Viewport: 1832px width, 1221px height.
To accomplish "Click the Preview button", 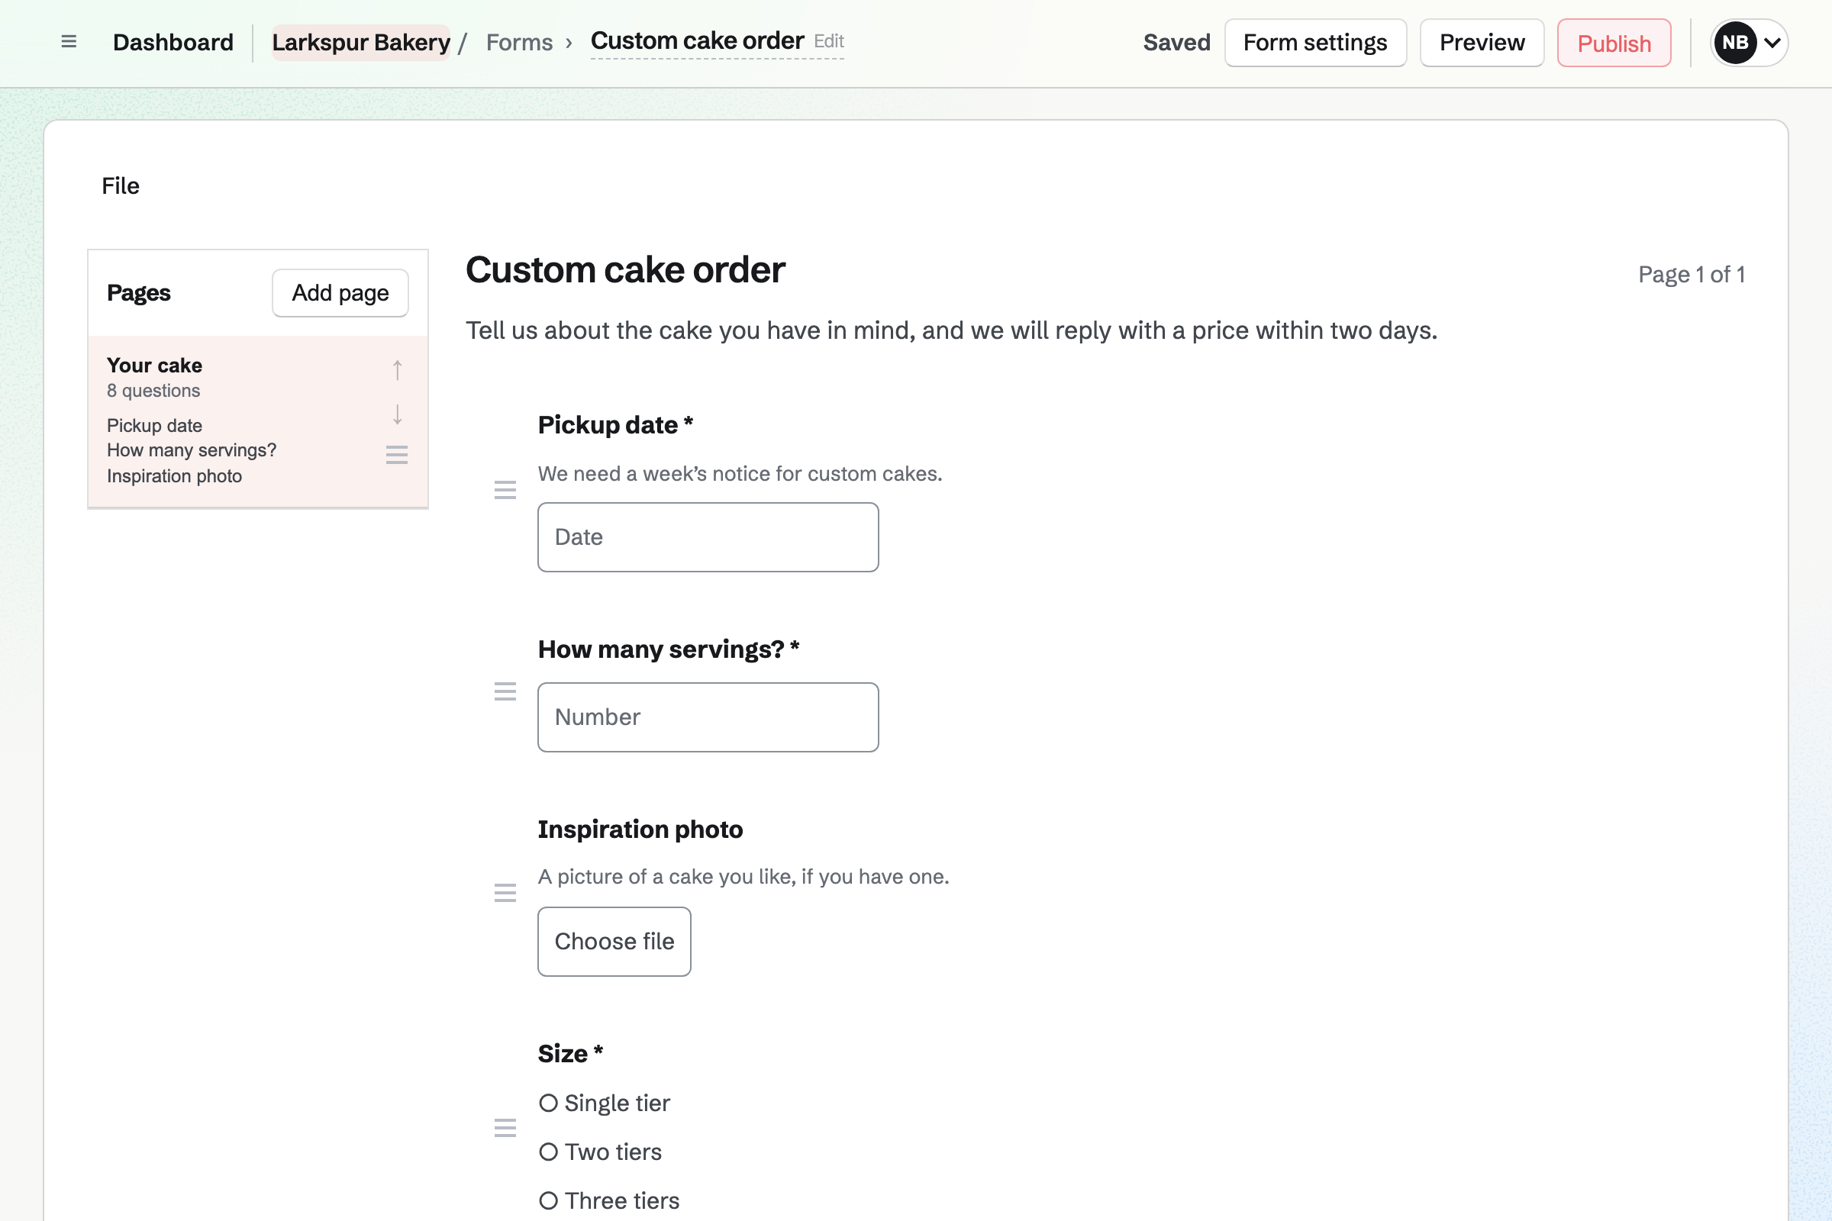I will (1482, 43).
